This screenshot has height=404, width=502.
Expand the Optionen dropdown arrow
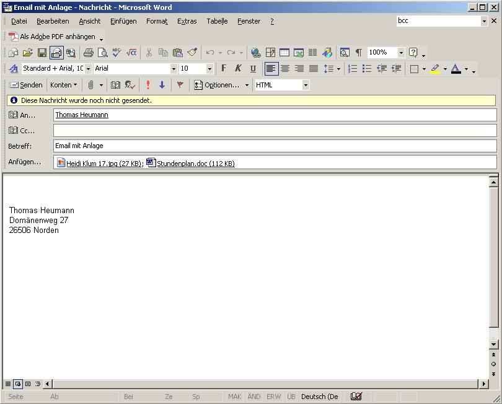(x=247, y=86)
